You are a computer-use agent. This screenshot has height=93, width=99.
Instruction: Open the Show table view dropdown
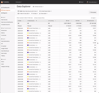pyautogui.click(x=43, y=13)
